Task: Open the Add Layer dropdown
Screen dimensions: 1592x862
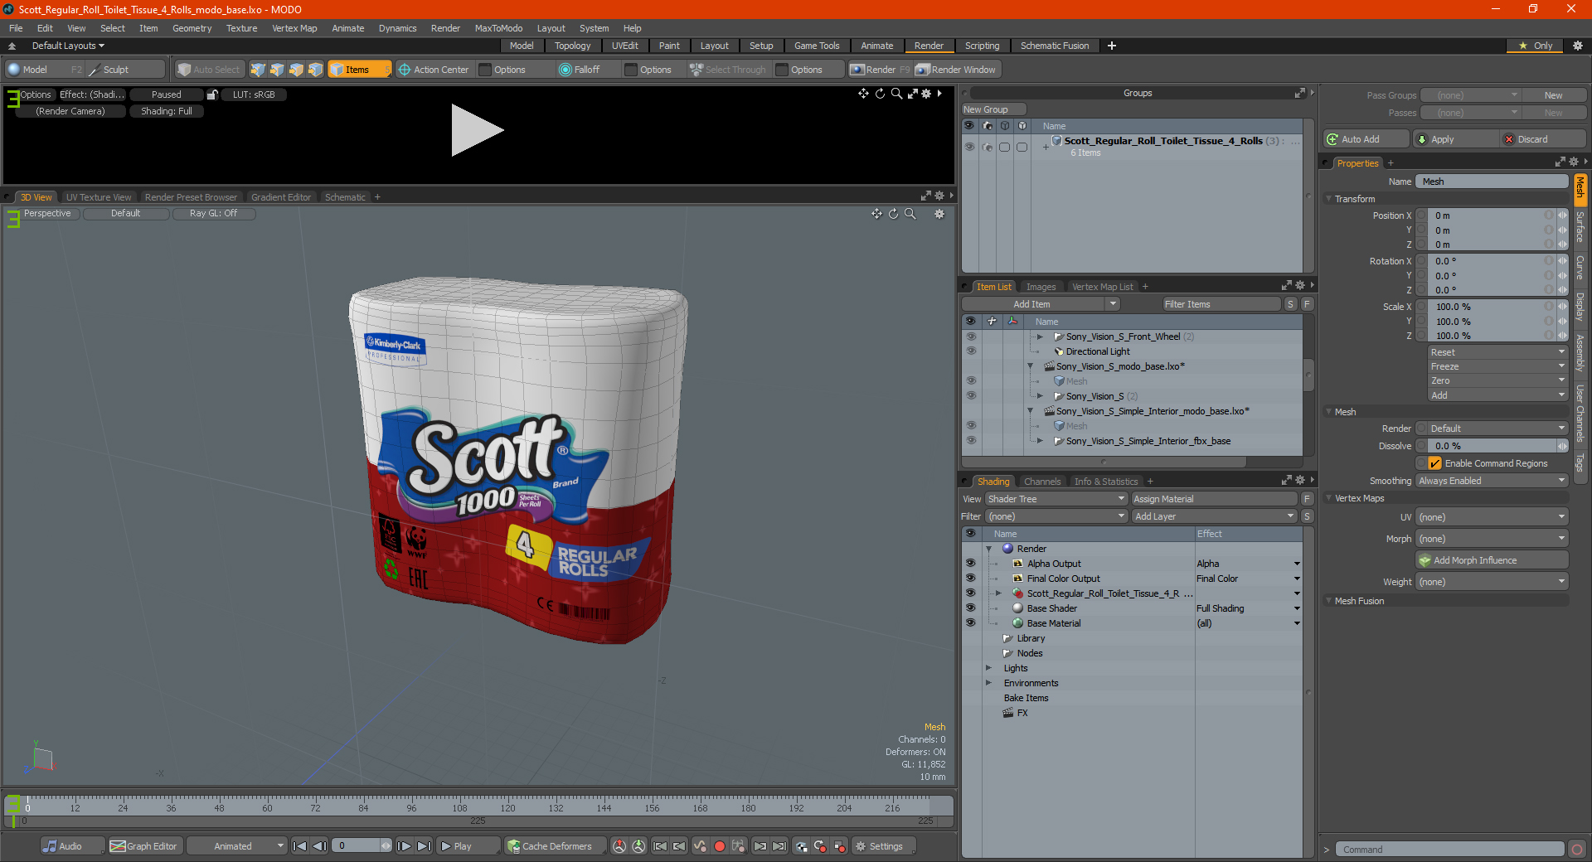Action: point(1215,516)
